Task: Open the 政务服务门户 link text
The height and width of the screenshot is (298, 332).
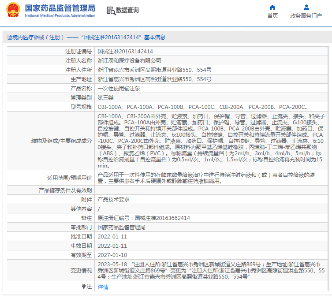Action: click(306, 16)
